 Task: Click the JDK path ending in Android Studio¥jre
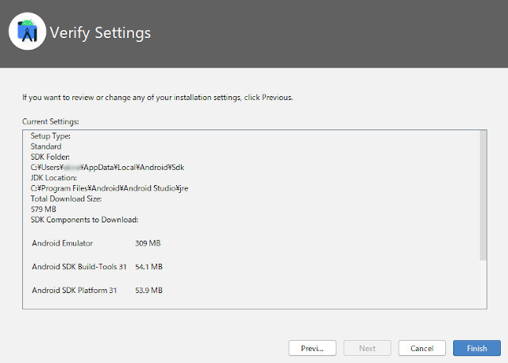point(110,188)
